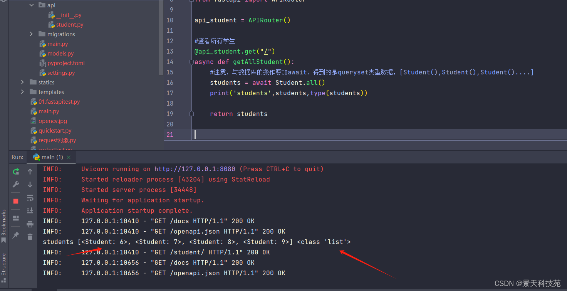Open run configuration settings via wrench icon

coord(15,184)
